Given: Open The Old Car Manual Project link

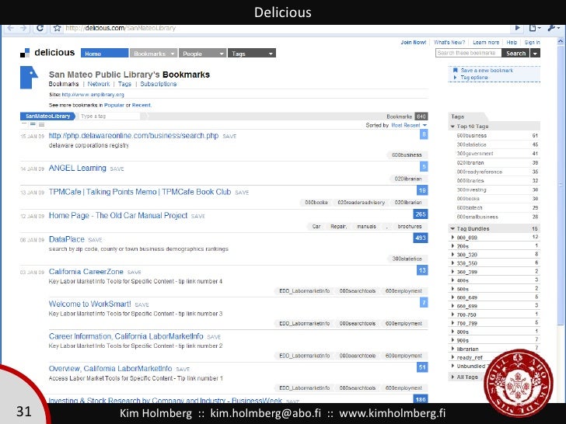Looking at the screenshot, I should pos(118,216).
